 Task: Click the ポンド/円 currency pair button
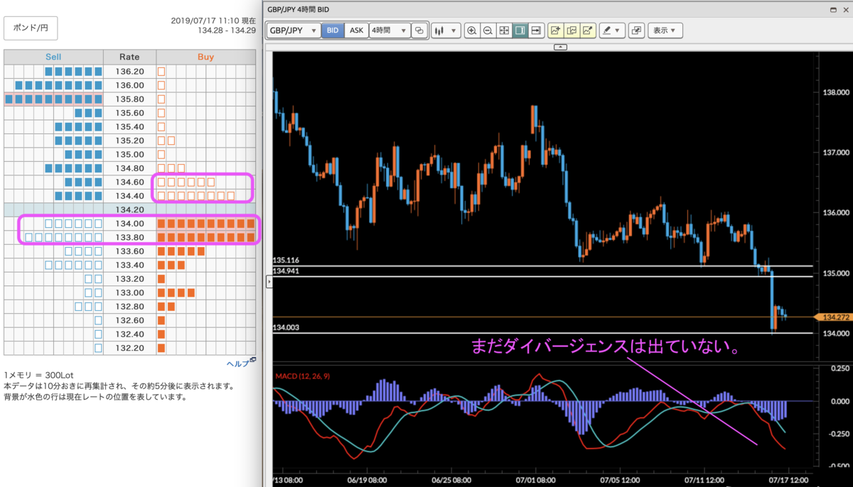click(31, 28)
